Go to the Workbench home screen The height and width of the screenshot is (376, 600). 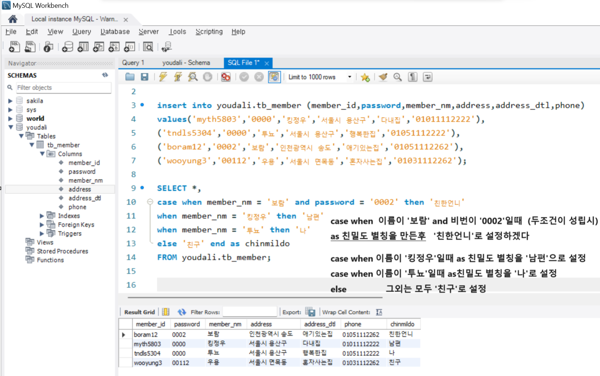13,19
